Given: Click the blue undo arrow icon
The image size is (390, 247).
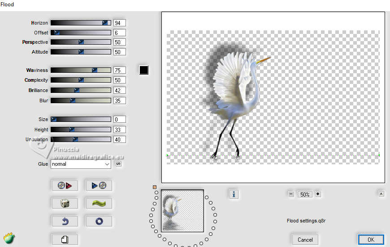Looking at the screenshot, I should pos(65,221).
